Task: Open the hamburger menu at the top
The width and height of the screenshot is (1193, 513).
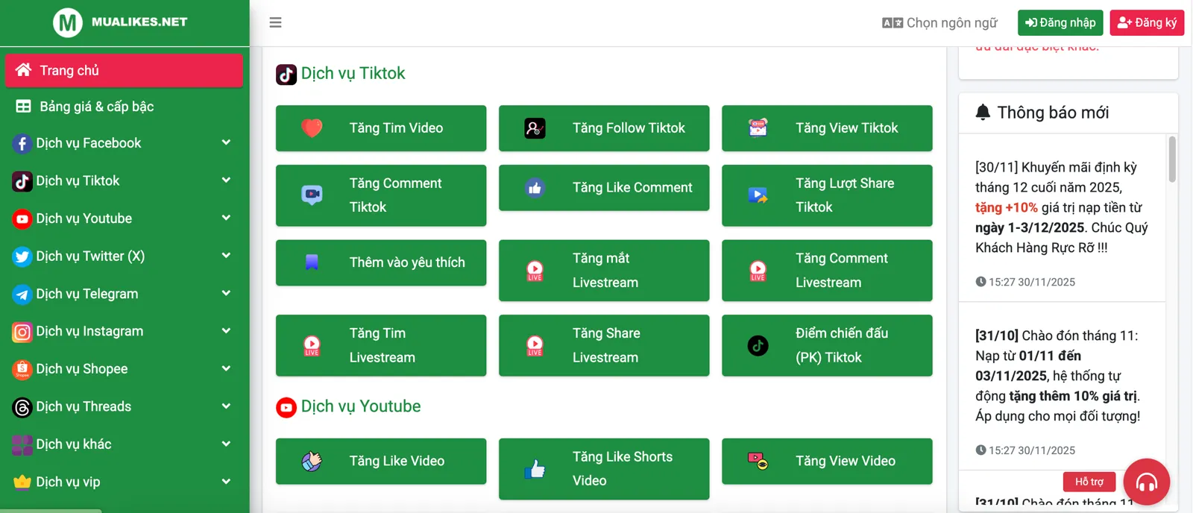Action: [276, 22]
